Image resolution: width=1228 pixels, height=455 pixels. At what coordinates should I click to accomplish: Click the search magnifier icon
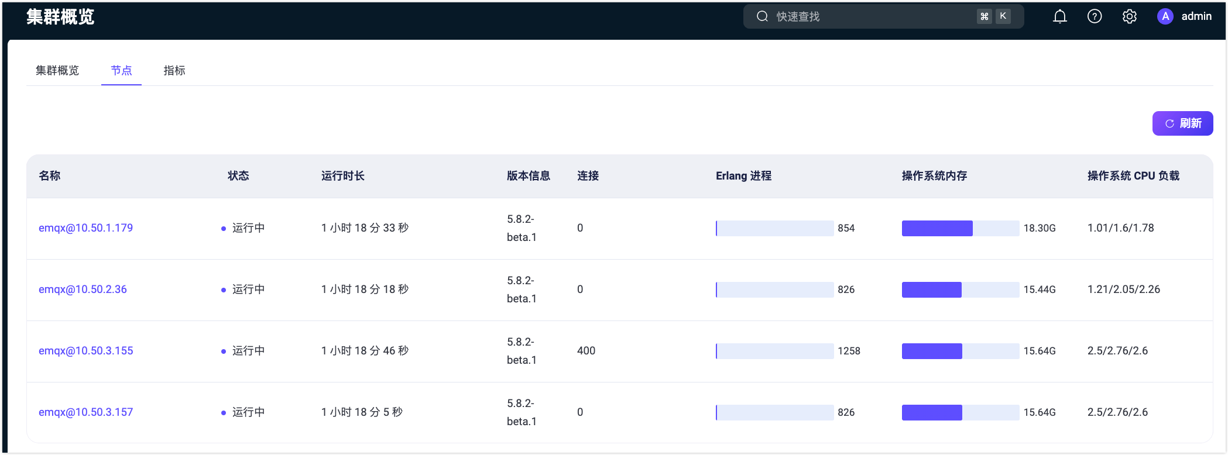[762, 16]
